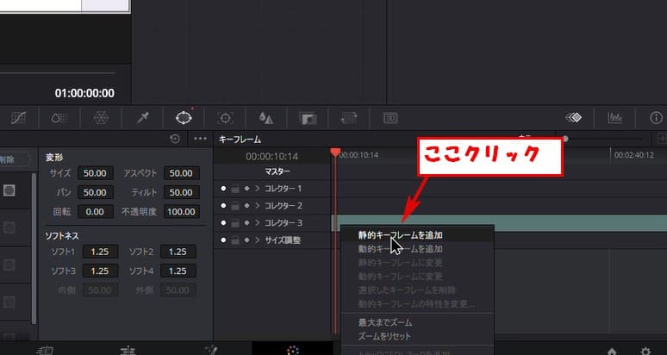Select 最大までズーム in the context menu
The image size is (667, 355).
pyautogui.click(x=385, y=322)
